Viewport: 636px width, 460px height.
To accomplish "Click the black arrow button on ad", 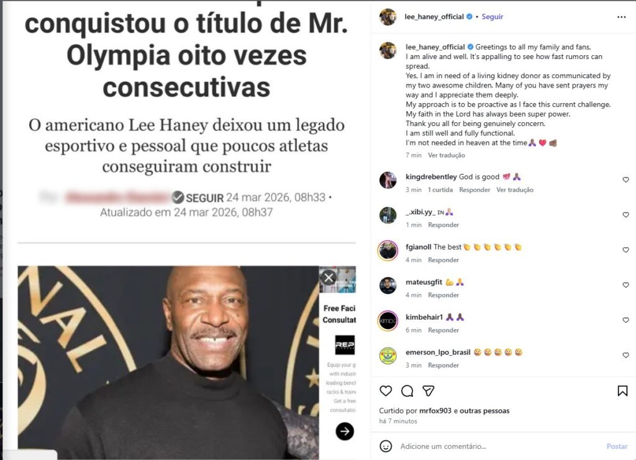I will (x=345, y=431).
